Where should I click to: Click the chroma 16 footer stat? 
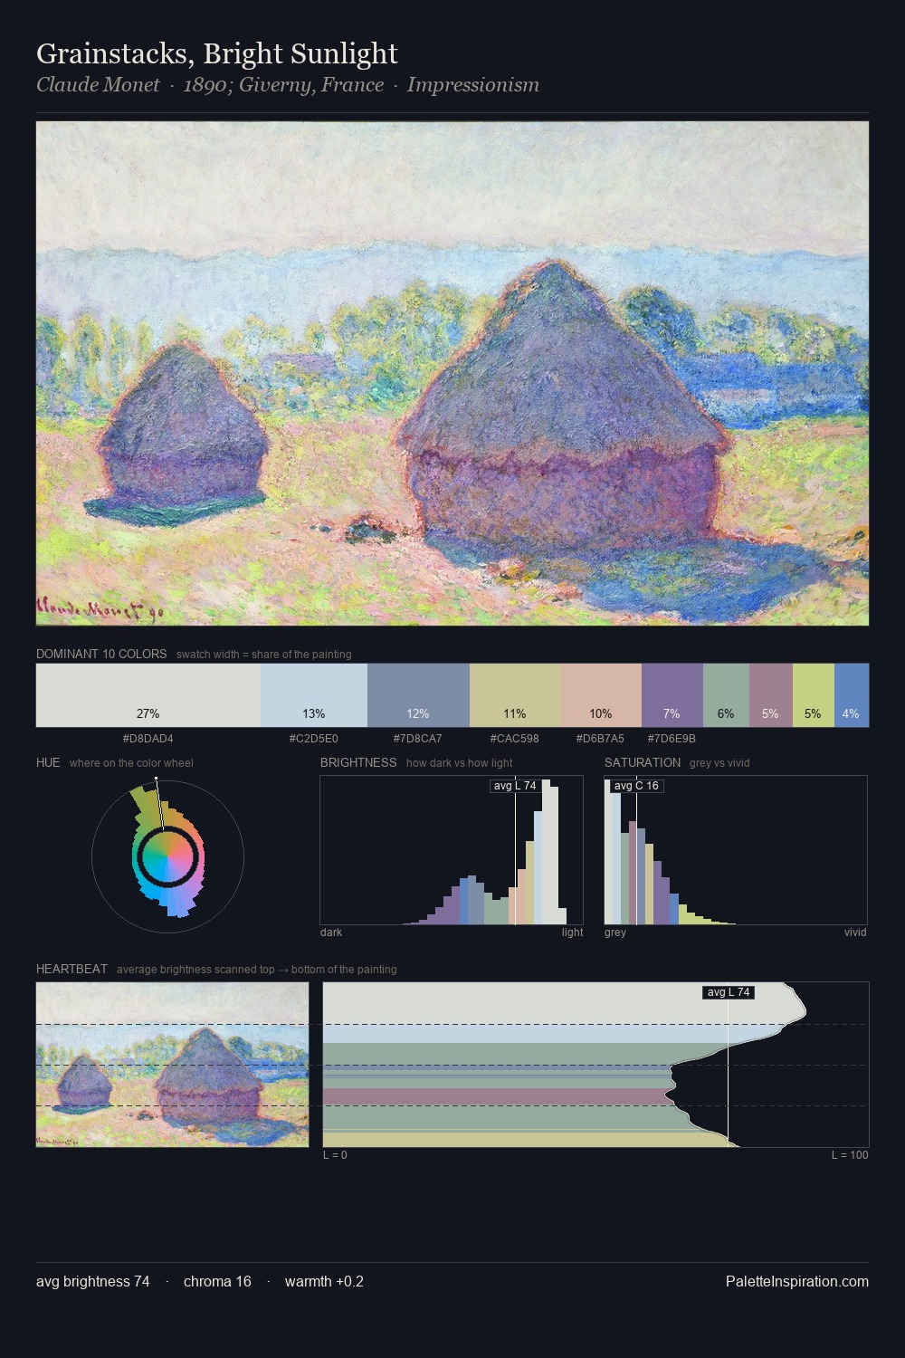tap(217, 1281)
